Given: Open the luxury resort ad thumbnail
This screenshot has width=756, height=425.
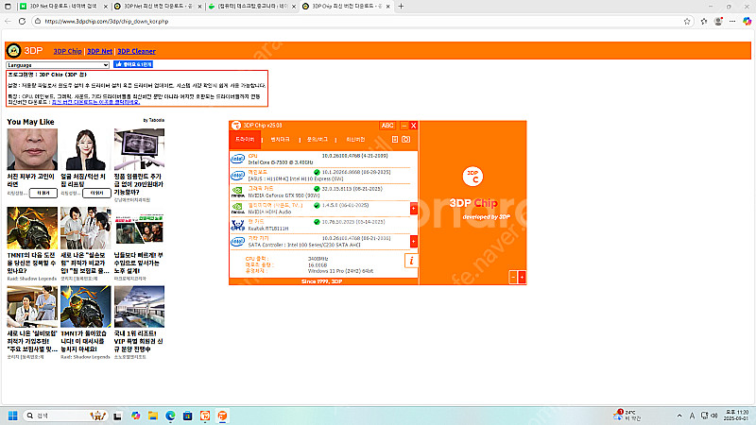Looking at the screenshot, I should pyautogui.click(x=139, y=306).
